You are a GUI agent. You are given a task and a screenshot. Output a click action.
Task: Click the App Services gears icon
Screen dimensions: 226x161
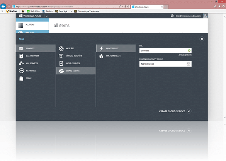[x=21, y=63]
